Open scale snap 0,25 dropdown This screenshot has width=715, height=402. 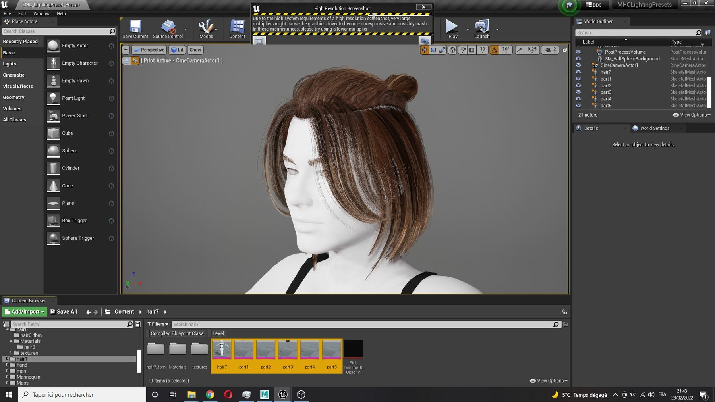click(x=532, y=50)
